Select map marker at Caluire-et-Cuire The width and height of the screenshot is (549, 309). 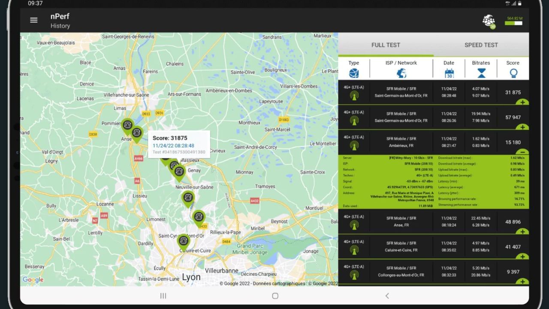click(x=184, y=242)
